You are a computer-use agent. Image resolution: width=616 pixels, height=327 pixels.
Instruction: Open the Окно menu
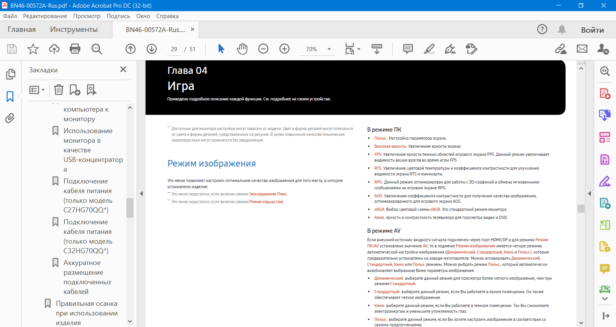click(143, 16)
